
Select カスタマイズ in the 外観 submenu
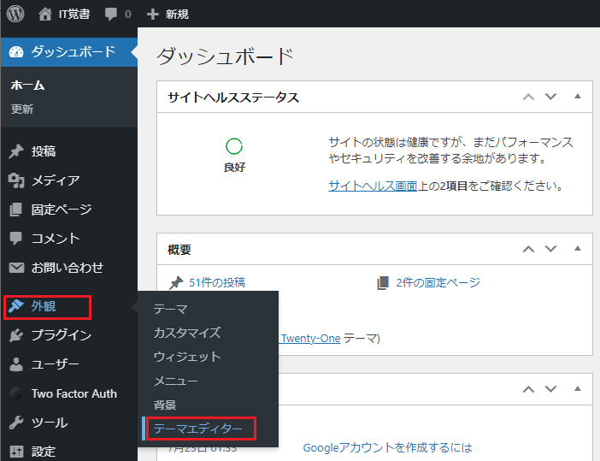tap(186, 333)
